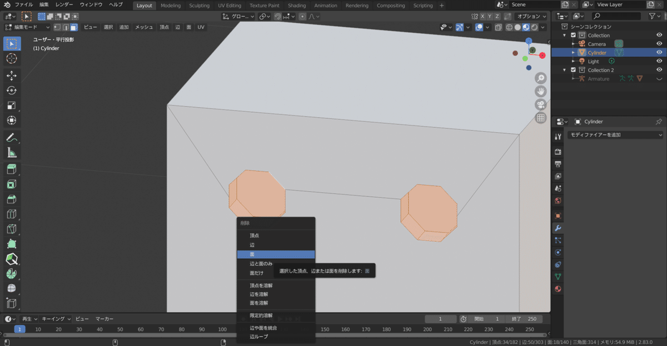Viewport: 667px width, 346px height.
Task: Select the Measure tool
Action: coord(12,152)
